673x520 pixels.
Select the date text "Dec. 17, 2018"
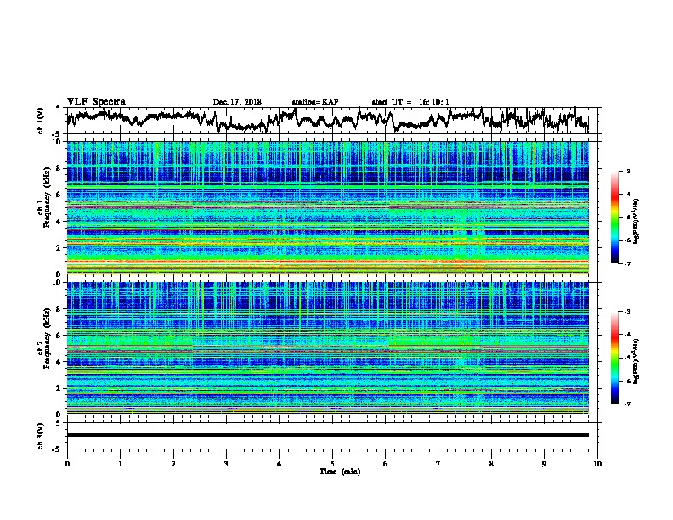(237, 102)
